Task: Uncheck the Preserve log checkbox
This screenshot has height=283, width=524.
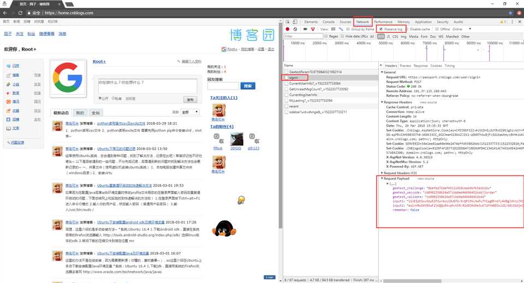Action: pyautogui.click(x=381, y=29)
